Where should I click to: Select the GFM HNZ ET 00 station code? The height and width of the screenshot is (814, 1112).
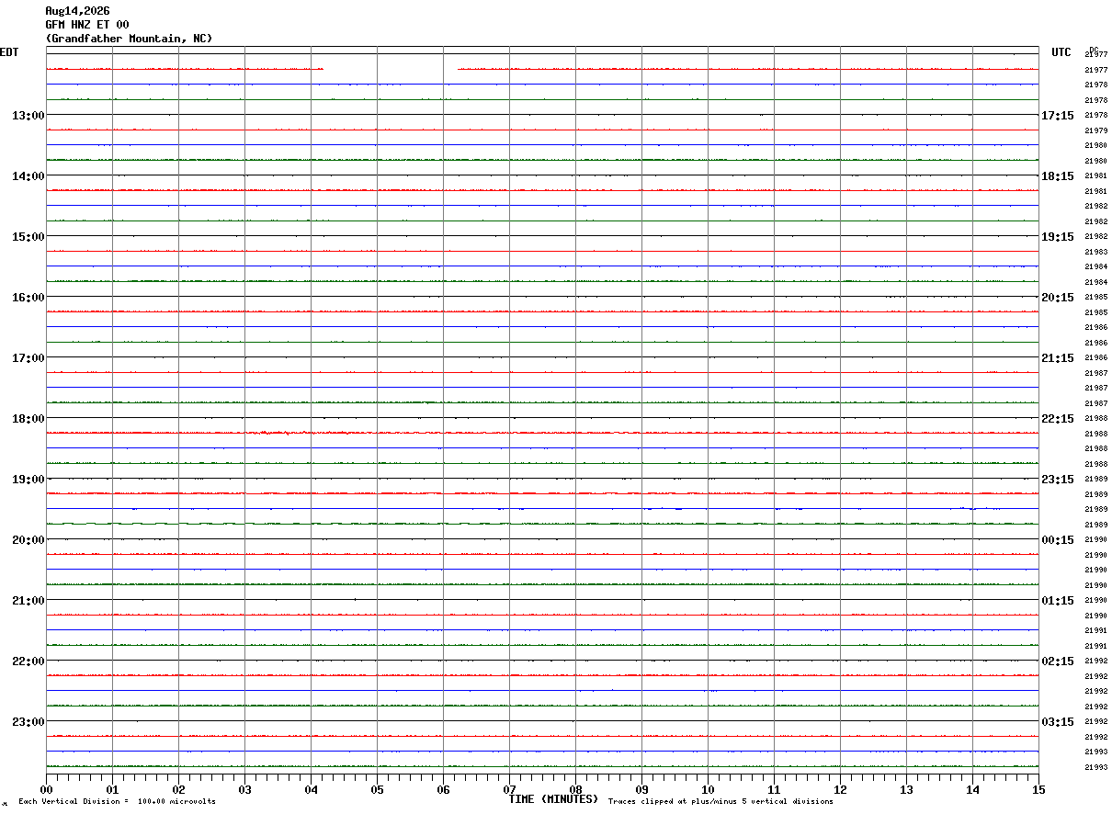point(87,25)
